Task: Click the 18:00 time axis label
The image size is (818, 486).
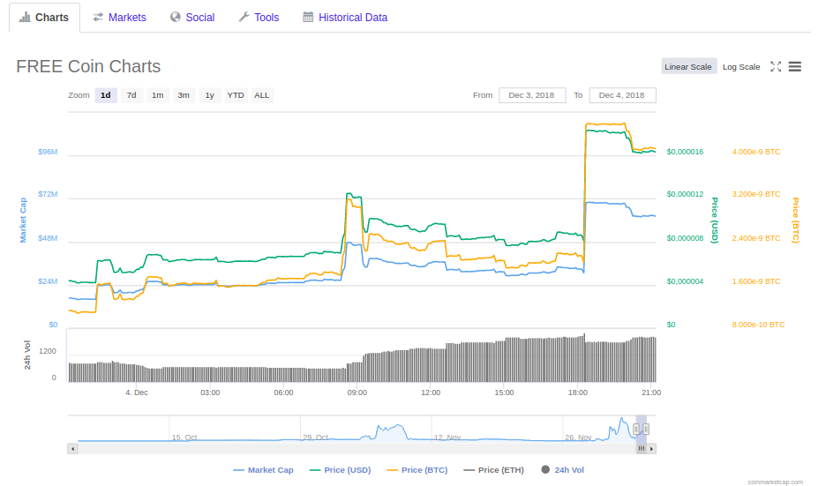Action: 578,393
